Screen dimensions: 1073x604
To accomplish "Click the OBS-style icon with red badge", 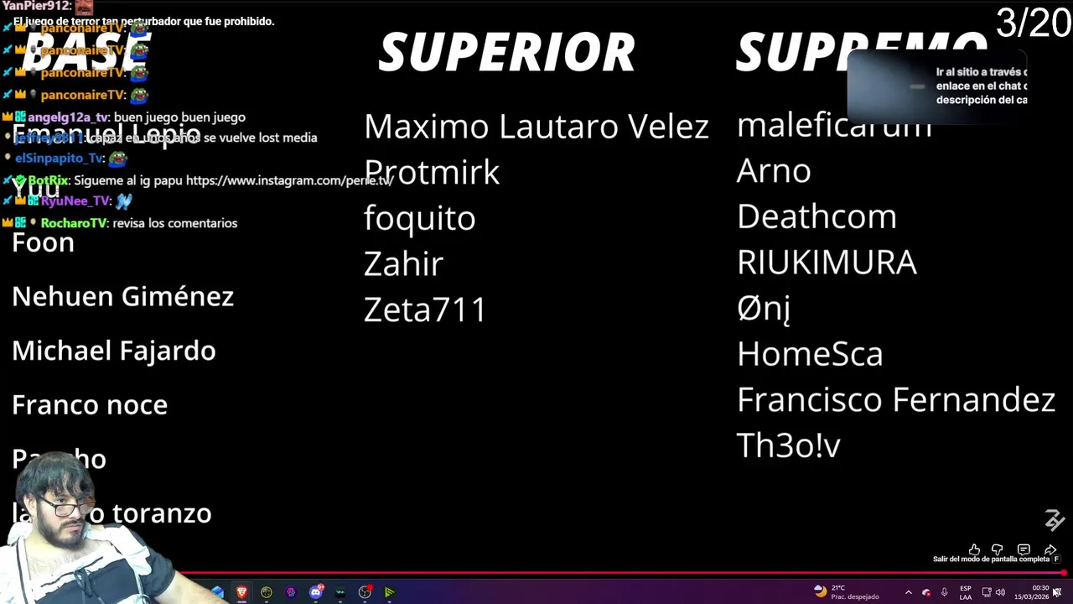I will pos(365,592).
